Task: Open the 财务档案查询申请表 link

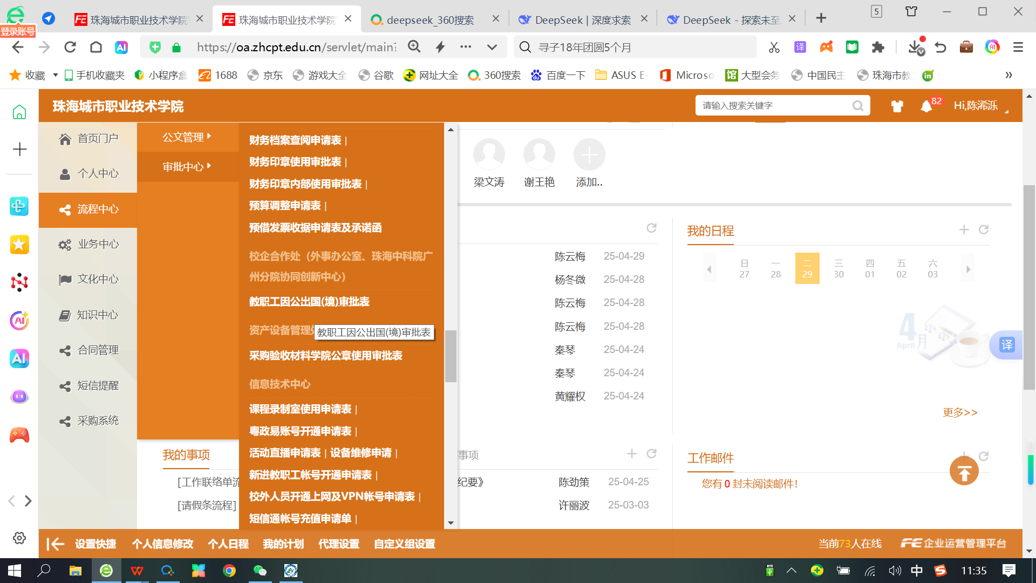Action: click(295, 140)
